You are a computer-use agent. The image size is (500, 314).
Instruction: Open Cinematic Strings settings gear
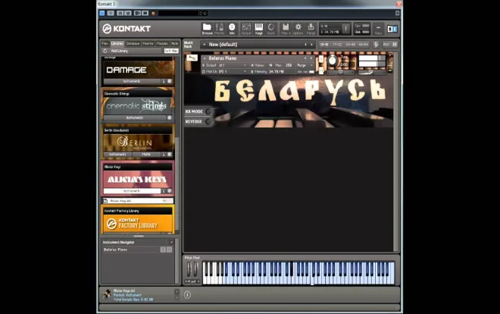tap(170, 118)
